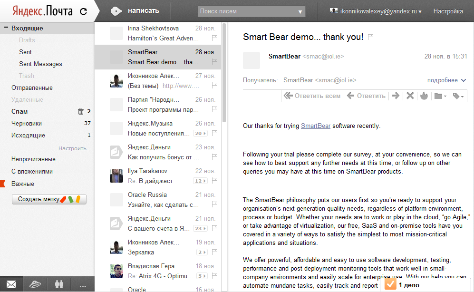
Task: Flag the Партия "Народн... message
Action: 214,109
